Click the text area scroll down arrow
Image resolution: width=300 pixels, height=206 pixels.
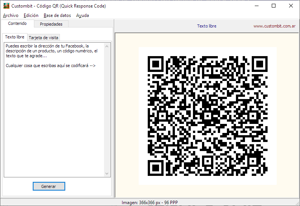click(107, 174)
